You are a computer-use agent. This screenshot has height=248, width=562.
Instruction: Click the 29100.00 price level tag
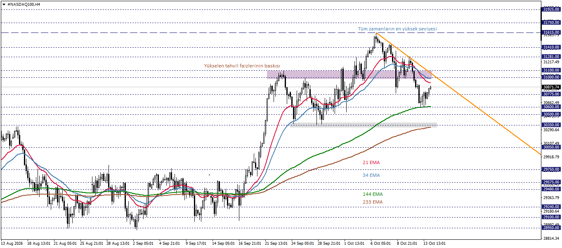[x=551, y=217]
